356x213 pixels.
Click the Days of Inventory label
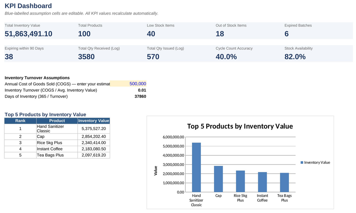36,96
